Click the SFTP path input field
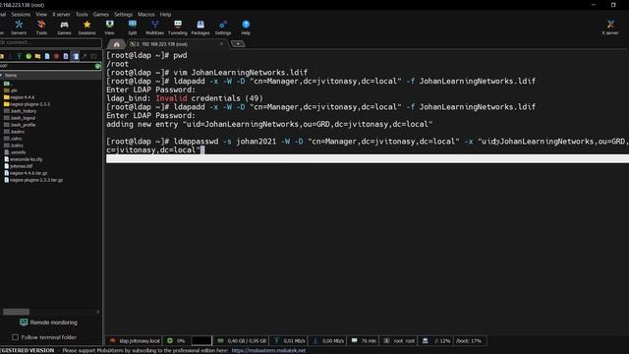The image size is (629, 354). click(x=47, y=66)
